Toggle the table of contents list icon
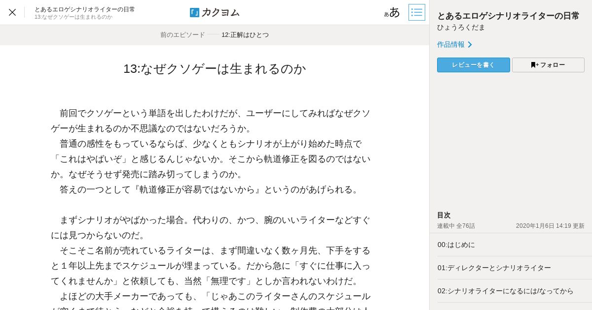 [x=417, y=12]
